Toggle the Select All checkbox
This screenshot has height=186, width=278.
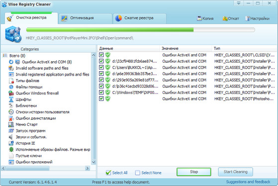coord(108,173)
